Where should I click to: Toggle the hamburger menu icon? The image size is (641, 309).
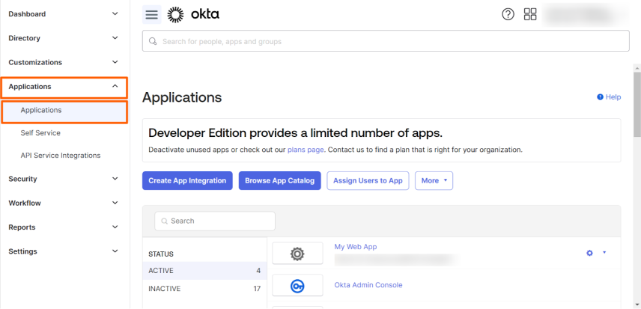(152, 15)
